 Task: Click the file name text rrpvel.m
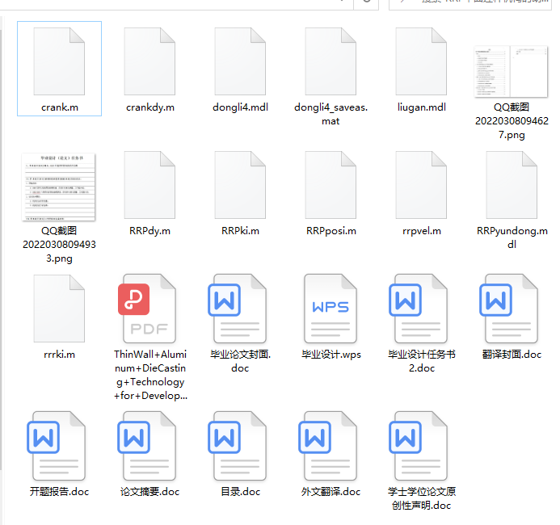422,230
